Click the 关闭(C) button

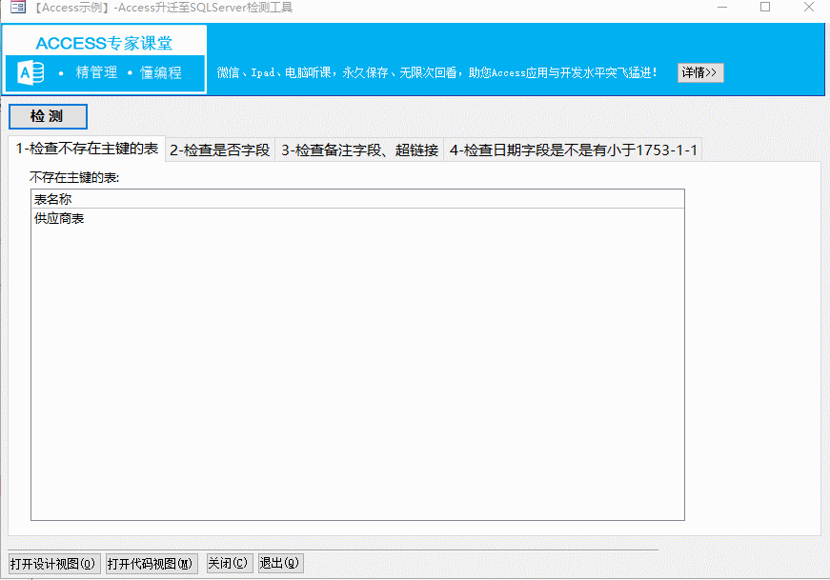[x=230, y=563]
